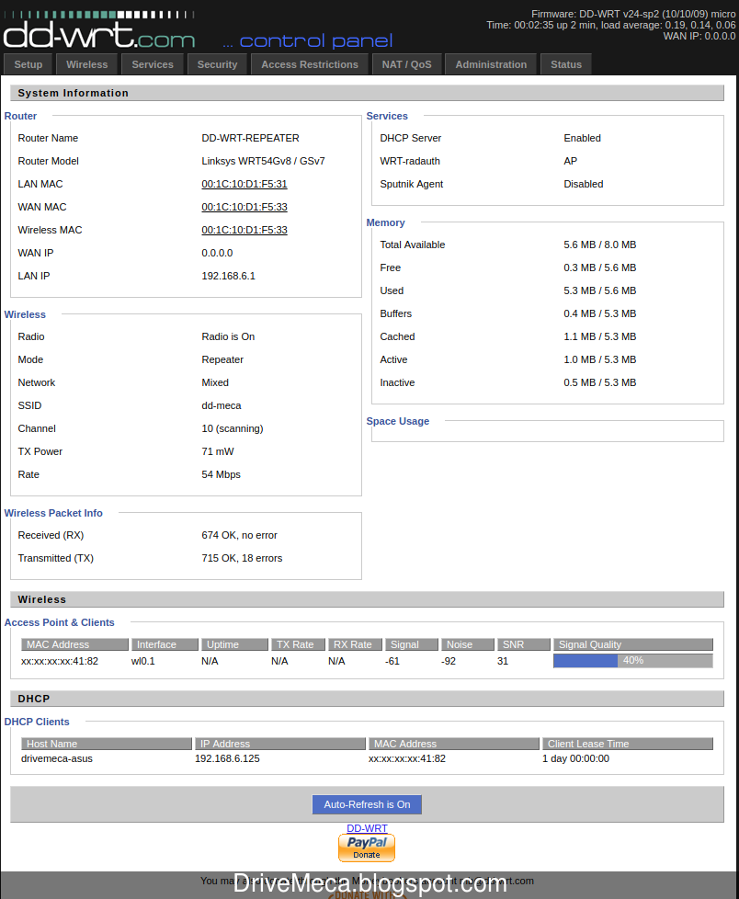739x899 pixels.
Task: Toggle the Auto-Refresh button off
Action: [367, 804]
